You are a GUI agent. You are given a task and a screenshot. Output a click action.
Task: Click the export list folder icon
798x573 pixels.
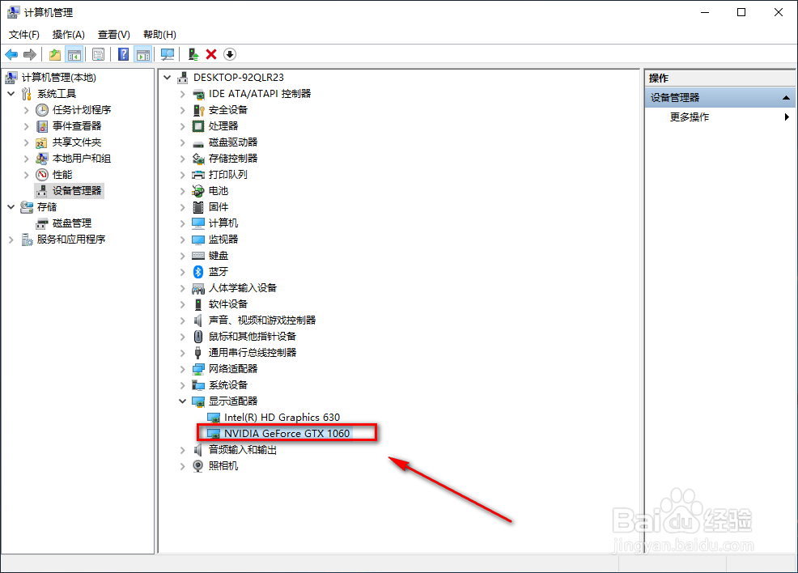(54, 53)
